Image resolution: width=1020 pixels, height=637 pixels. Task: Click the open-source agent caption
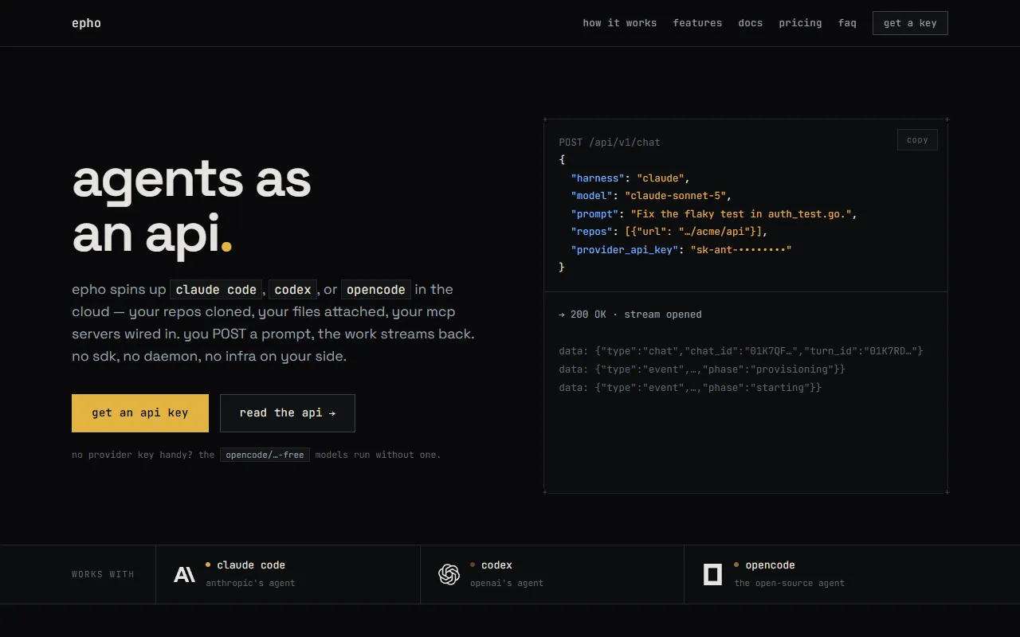790,583
